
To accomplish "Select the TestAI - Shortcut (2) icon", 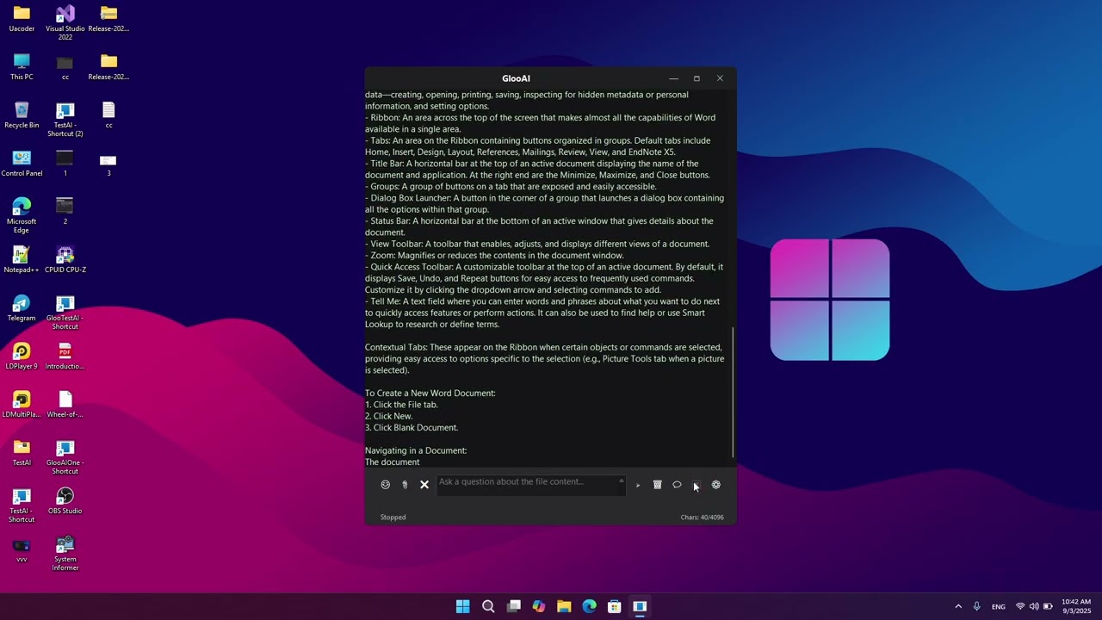I will [x=65, y=120].
